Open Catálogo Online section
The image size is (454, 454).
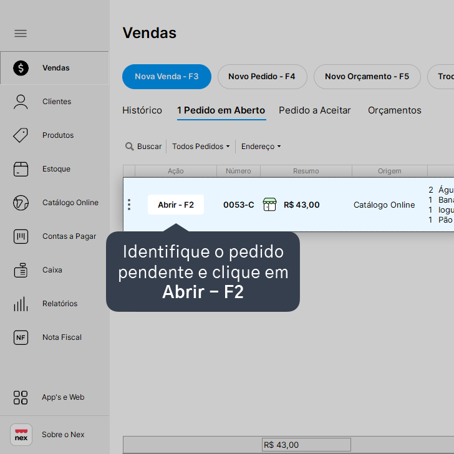[x=54, y=203]
